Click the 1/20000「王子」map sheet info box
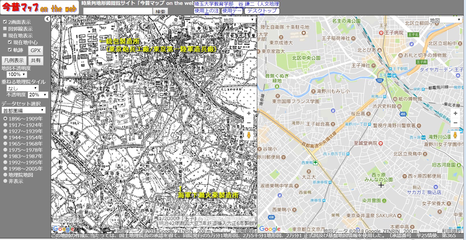The height and width of the screenshot is (240, 466). click(207, 221)
